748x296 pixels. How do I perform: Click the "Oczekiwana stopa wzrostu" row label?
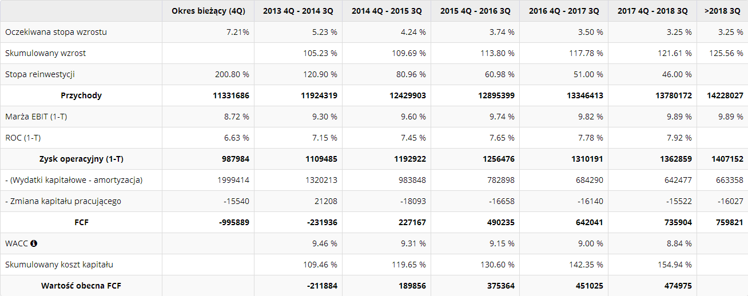(56, 32)
